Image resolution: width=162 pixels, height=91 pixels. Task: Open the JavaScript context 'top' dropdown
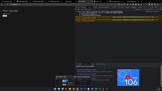coord(82,9)
